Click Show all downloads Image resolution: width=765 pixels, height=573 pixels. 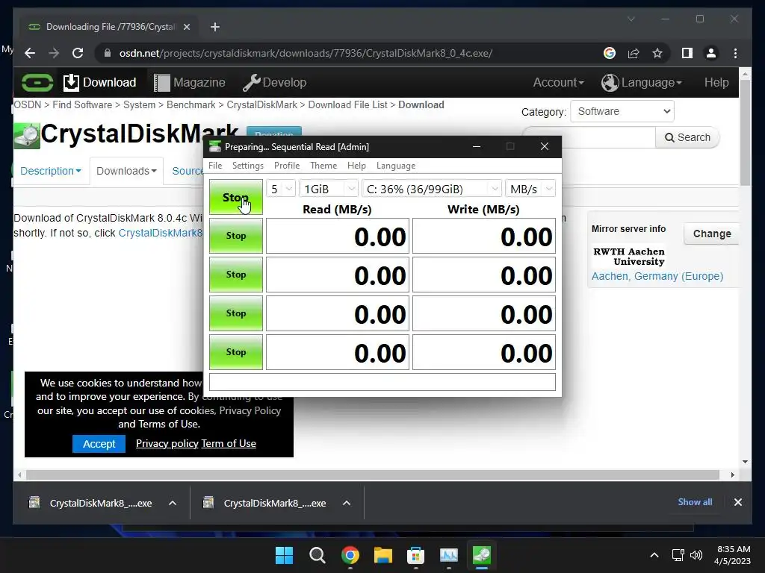click(x=695, y=502)
